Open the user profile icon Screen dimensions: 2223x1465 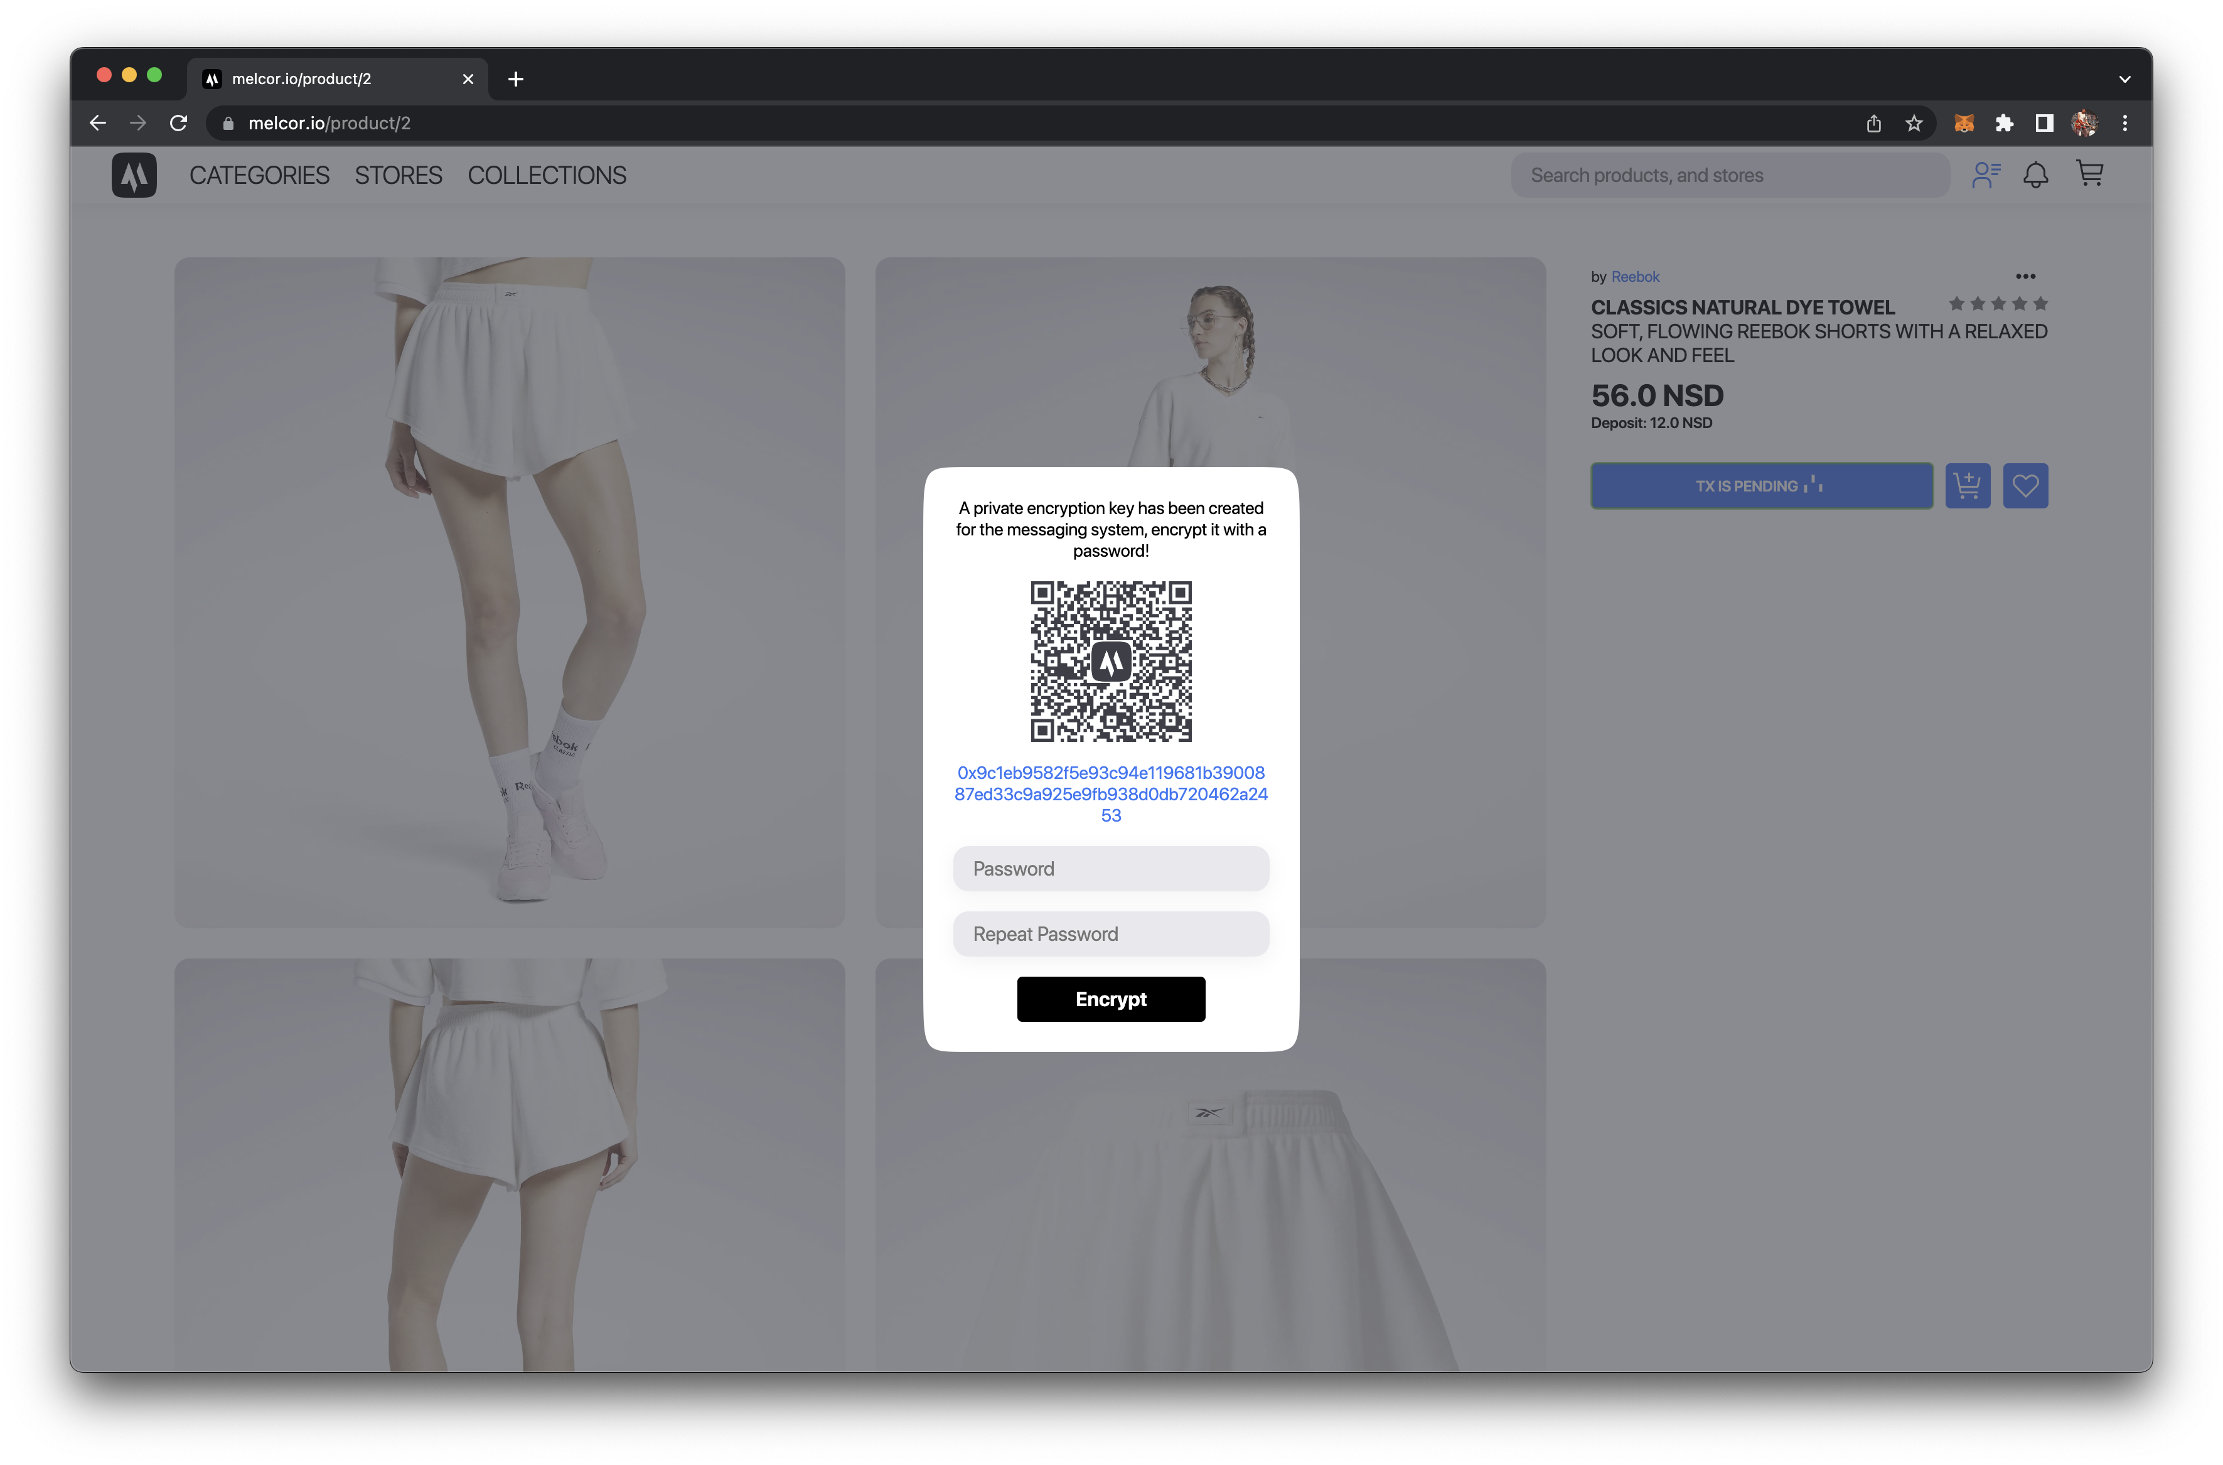click(x=1986, y=174)
